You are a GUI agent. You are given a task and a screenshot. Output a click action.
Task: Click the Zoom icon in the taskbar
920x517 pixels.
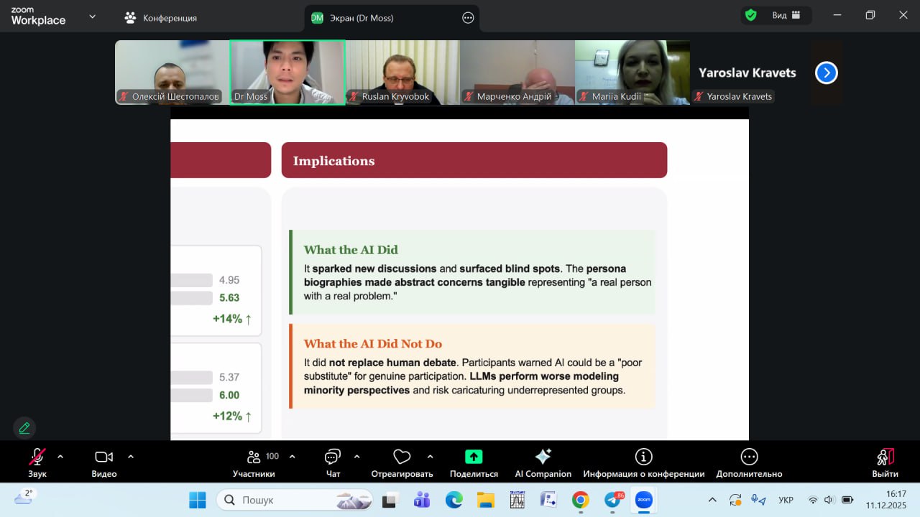[x=644, y=500]
